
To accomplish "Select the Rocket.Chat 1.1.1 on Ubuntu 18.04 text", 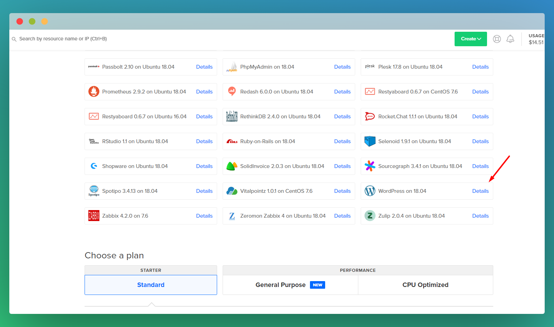I will coord(418,117).
